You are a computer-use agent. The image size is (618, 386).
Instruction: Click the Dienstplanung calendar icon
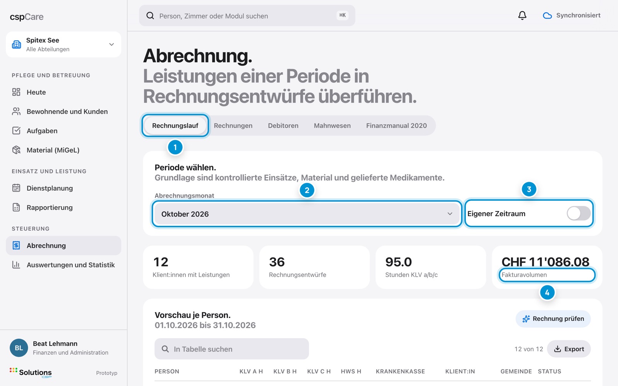click(16, 188)
